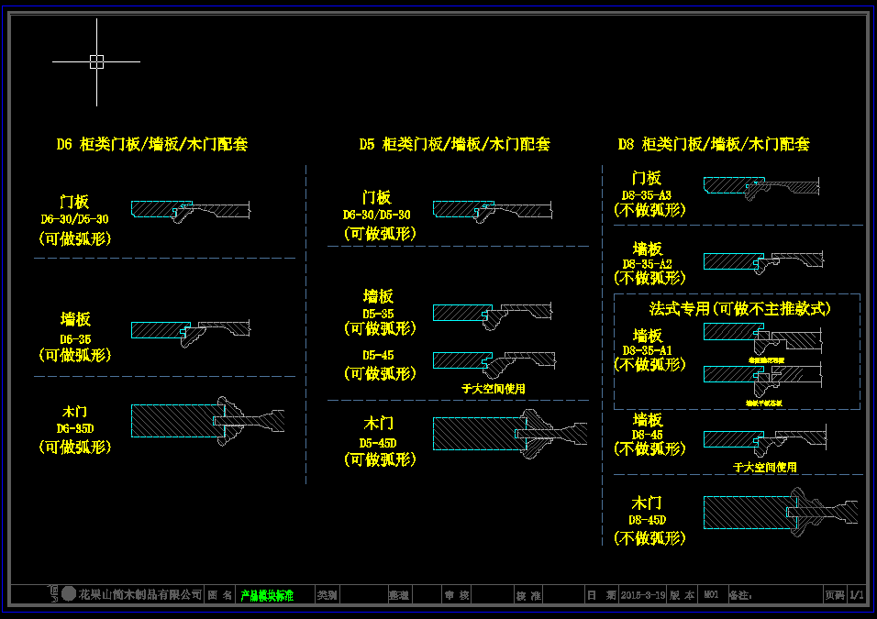Select the D8-35-A2 wall panel profile drawing
This screenshot has width=877, height=619.
763,261
